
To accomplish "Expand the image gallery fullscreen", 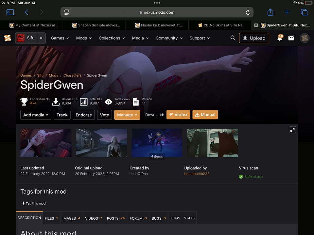I will click(292, 130).
